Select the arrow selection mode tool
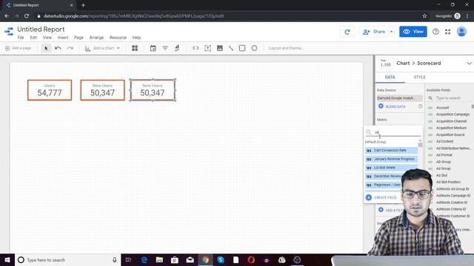474x266 pixels. [46, 48]
